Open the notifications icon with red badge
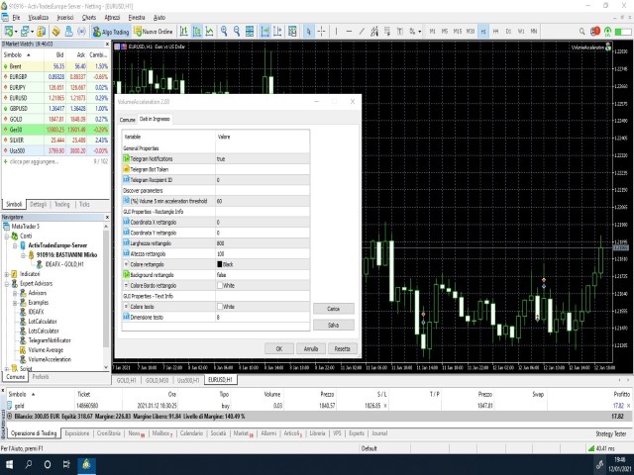Viewport: 634px width, 475px height. click(594, 31)
